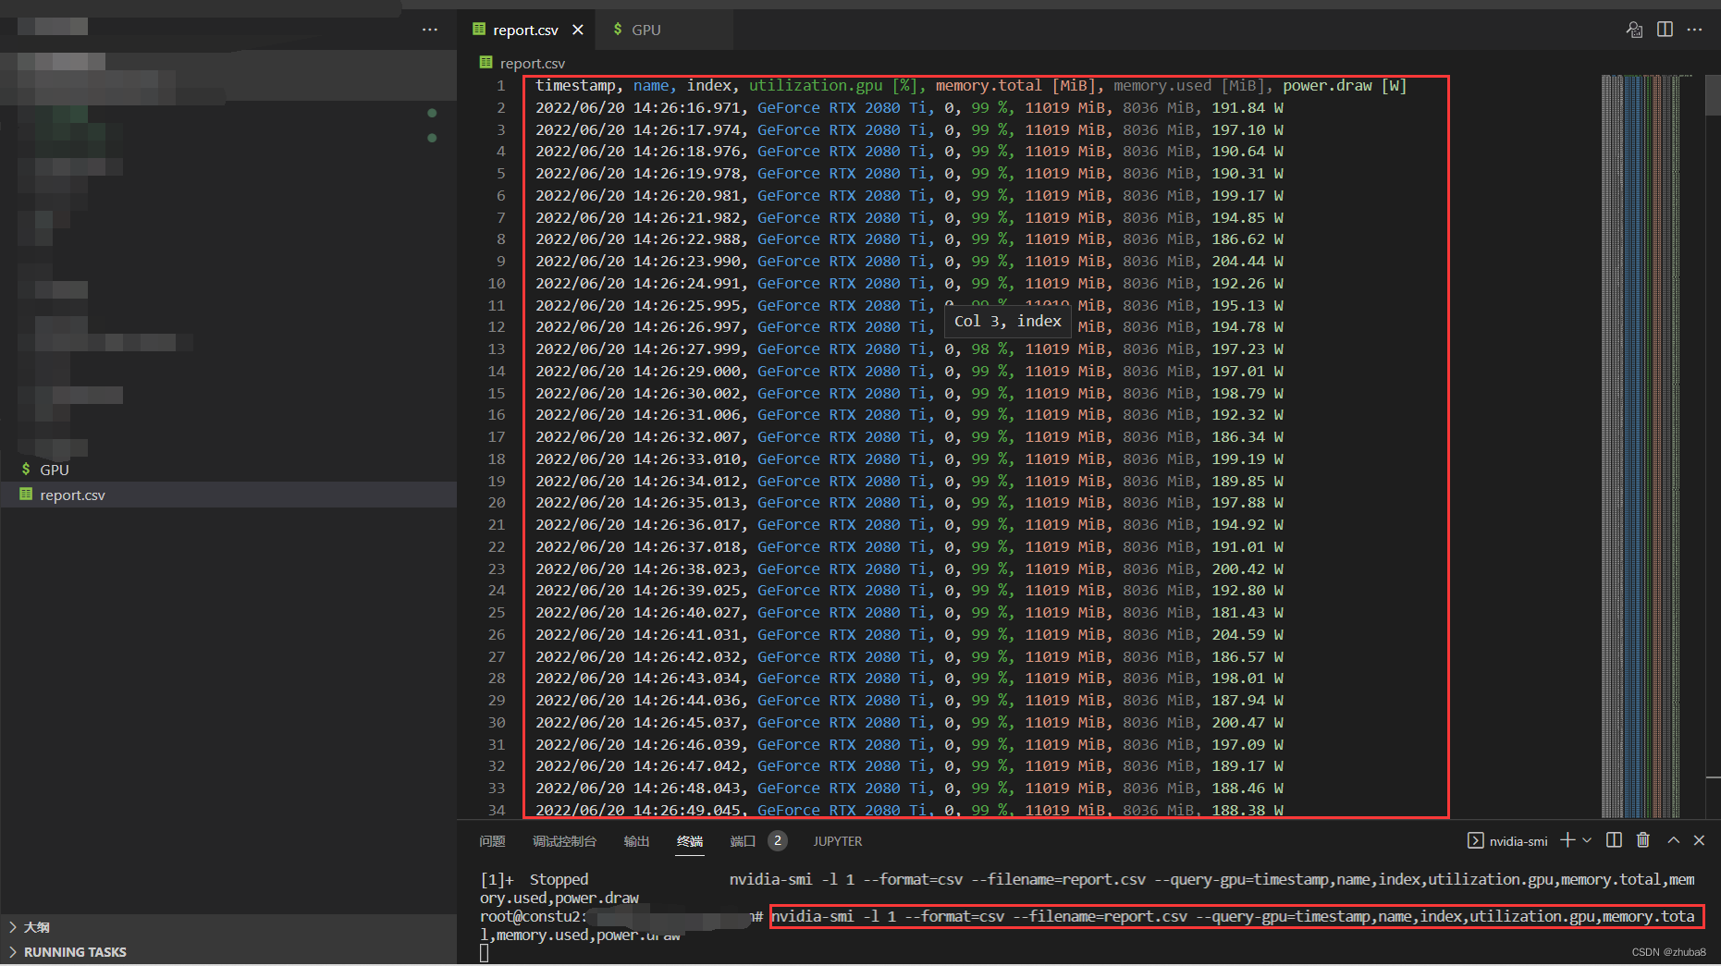
Task: Open the JUPYTER panel tab
Action: click(838, 841)
